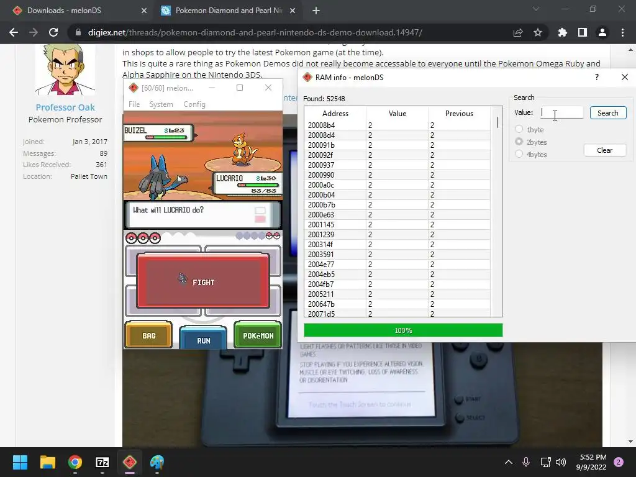Viewport: 636px width, 477px height.
Task: Tap the FIGHT button in the game
Action: [203, 281]
